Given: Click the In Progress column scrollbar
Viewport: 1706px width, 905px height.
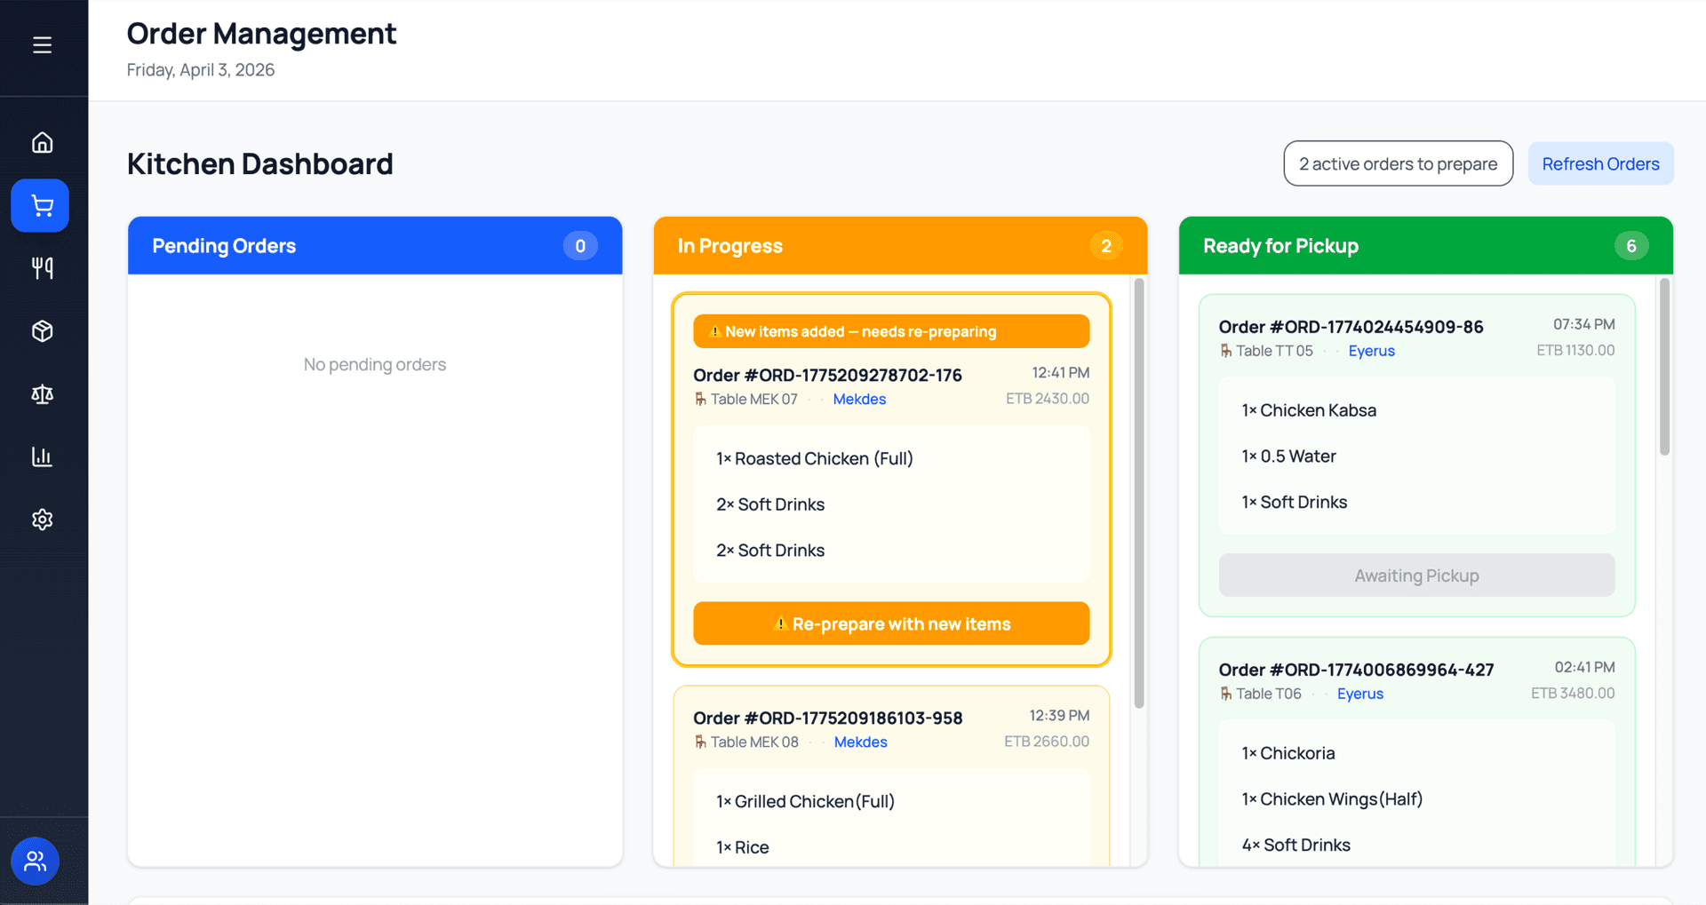Looking at the screenshot, I should coord(1139,494).
